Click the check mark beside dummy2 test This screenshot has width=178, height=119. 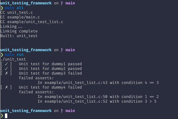[6, 68]
